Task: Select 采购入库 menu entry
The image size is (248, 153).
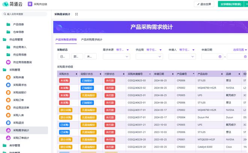Action: pos(18,115)
